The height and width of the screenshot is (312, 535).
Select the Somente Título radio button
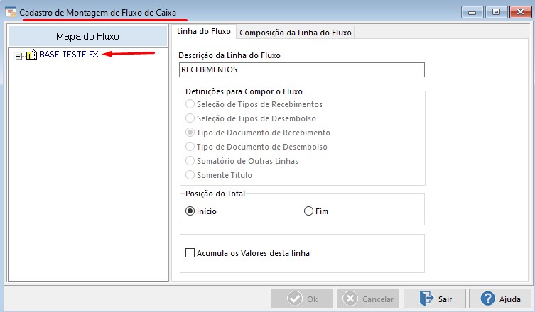point(190,175)
